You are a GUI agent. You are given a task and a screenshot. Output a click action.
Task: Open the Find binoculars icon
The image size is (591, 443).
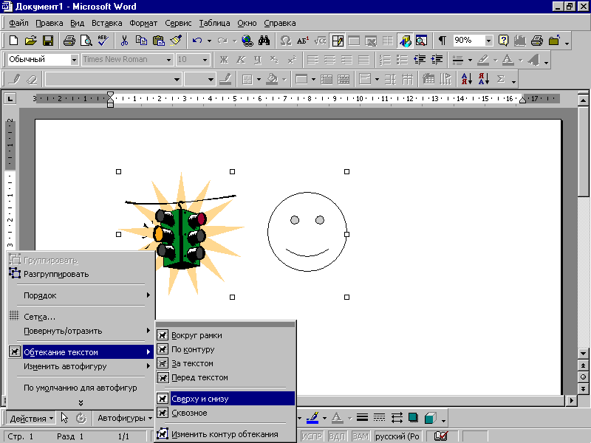pyautogui.click(x=264, y=41)
